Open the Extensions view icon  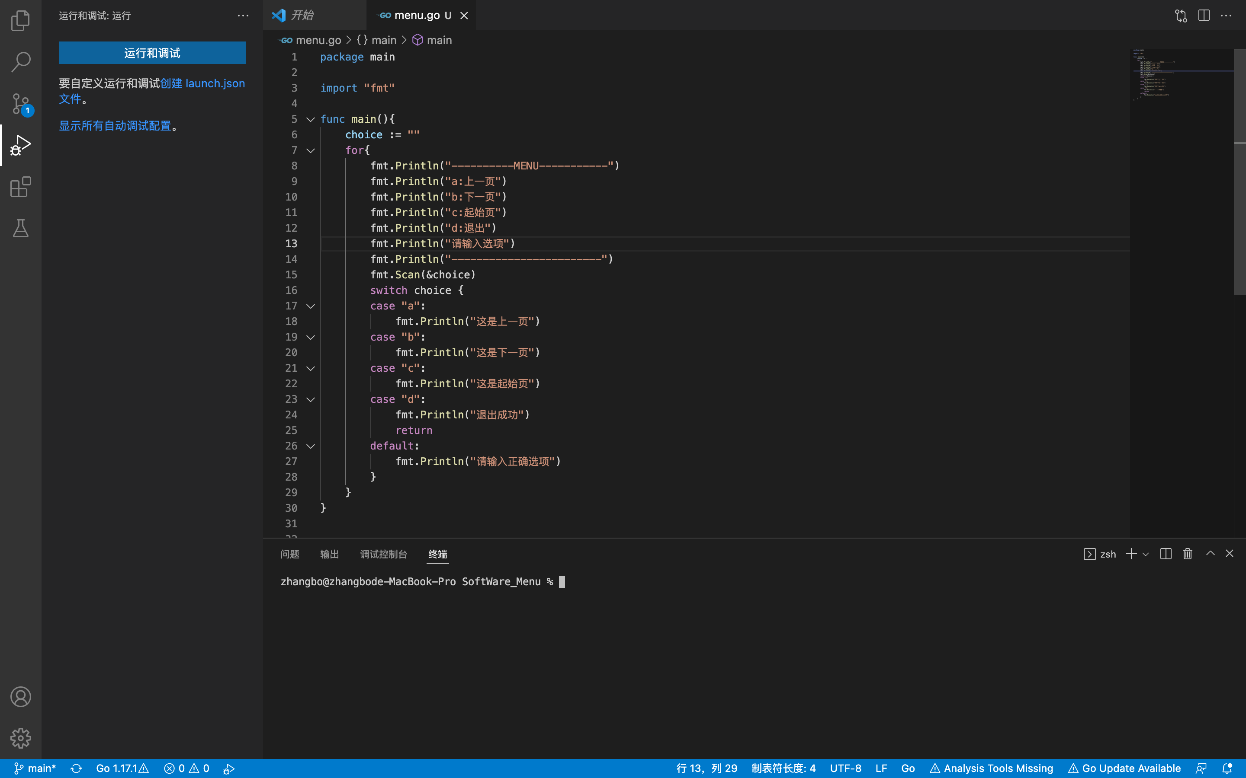[21, 187]
